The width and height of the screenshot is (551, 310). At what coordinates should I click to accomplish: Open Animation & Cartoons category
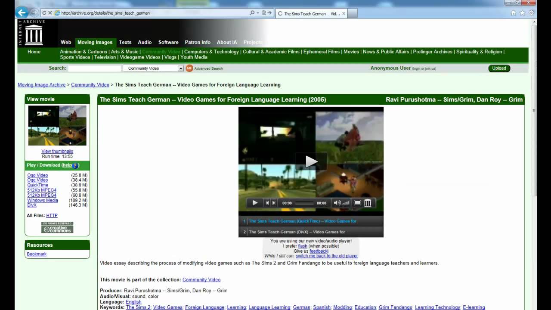tap(84, 52)
